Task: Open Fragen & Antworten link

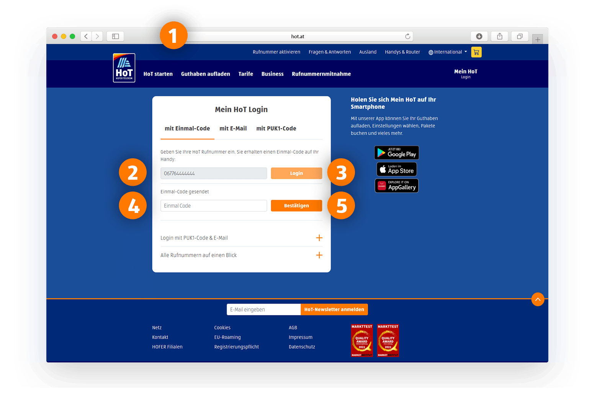Action: coord(330,52)
